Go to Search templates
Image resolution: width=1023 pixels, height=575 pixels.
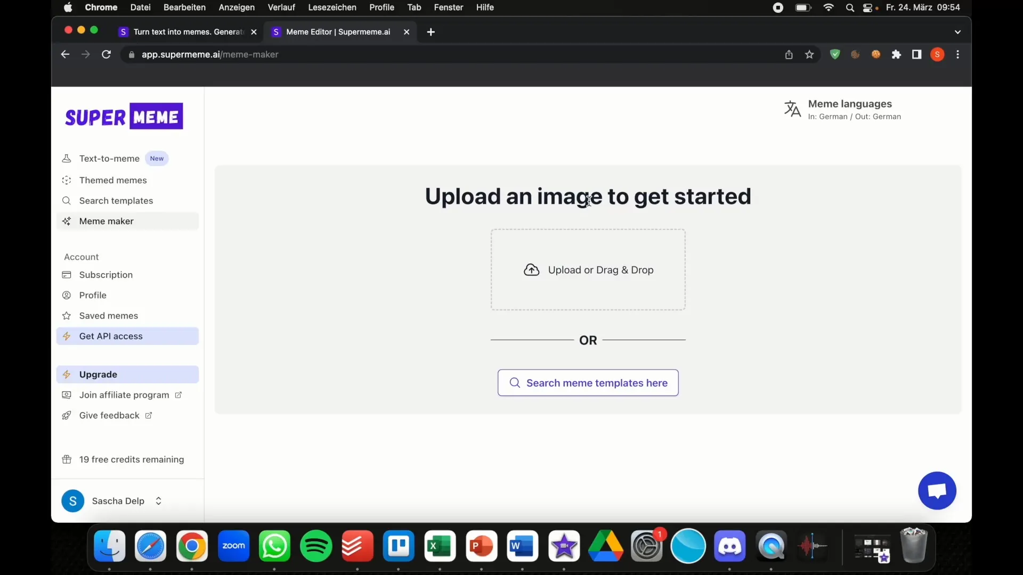(x=116, y=201)
